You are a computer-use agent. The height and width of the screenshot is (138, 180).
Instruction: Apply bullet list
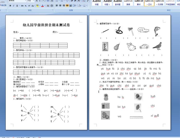(57, 1)
